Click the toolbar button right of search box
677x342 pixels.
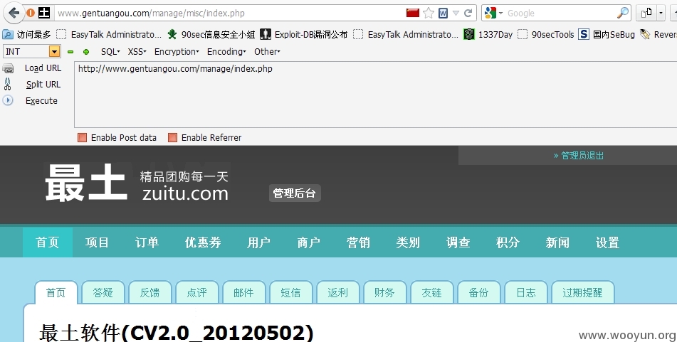[646, 13]
